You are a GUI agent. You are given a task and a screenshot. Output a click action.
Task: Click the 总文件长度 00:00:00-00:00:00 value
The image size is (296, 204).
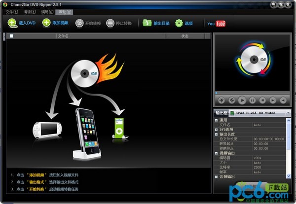pyautogui.click(x=269, y=139)
